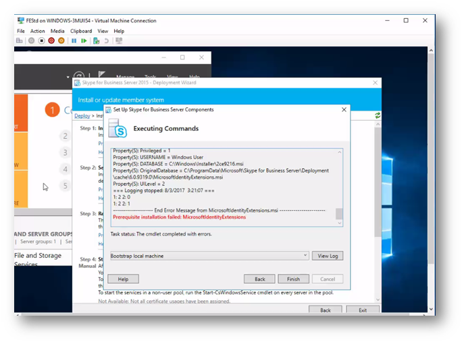The width and height of the screenshot is (464, 344).
Task: Open the View menu of VM Connection
Action: click(x=103, y=31)
